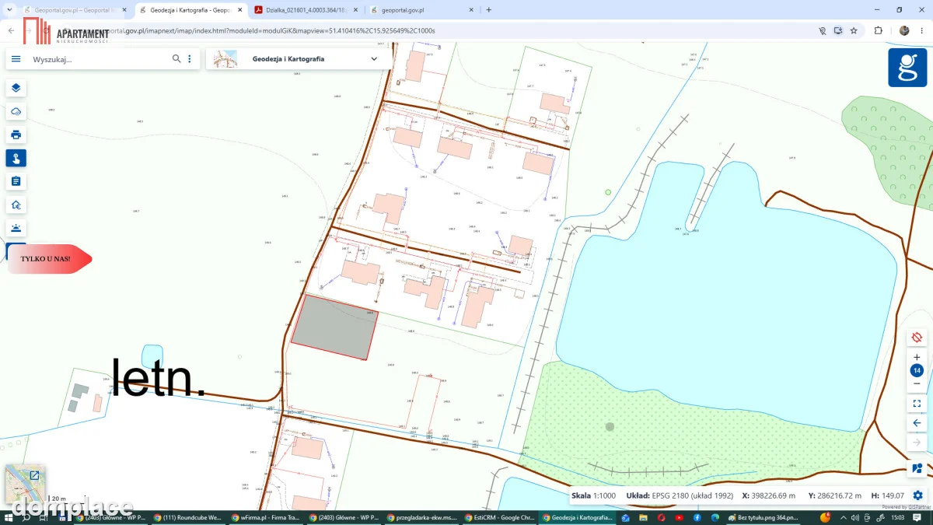Open search options three-dot menu
The image size is (933, 525).
[189, 59]
